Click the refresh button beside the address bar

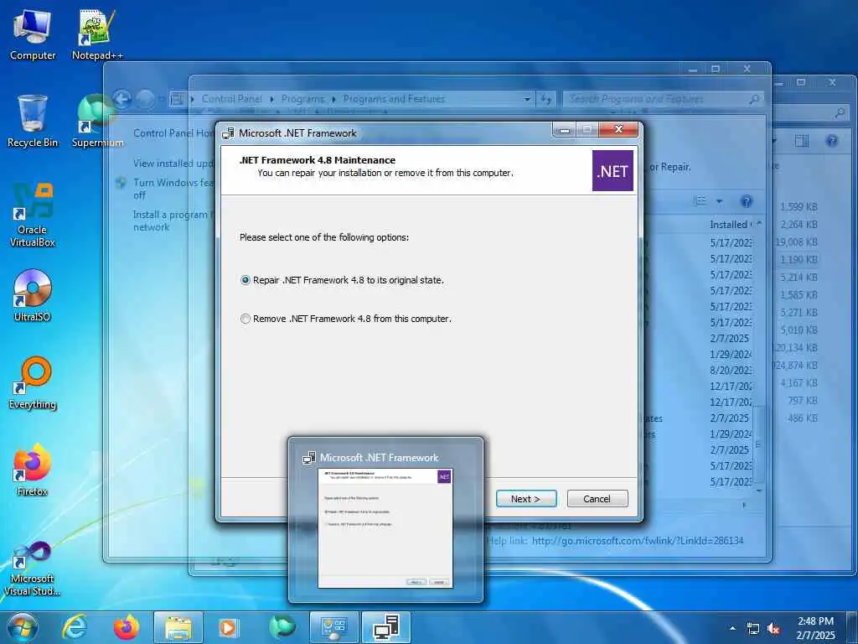click(x=546, y=99)
